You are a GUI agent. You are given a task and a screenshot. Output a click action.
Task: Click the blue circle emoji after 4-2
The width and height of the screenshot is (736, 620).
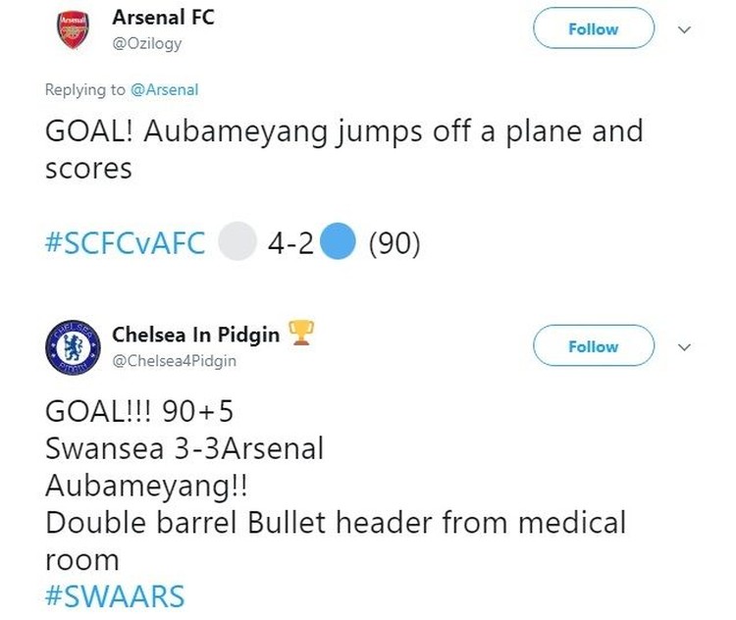(337, 243)
